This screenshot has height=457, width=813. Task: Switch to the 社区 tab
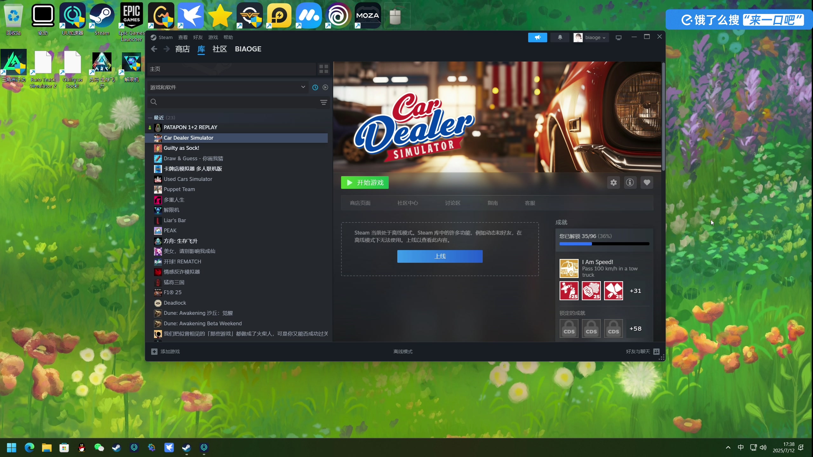(220, 49)
